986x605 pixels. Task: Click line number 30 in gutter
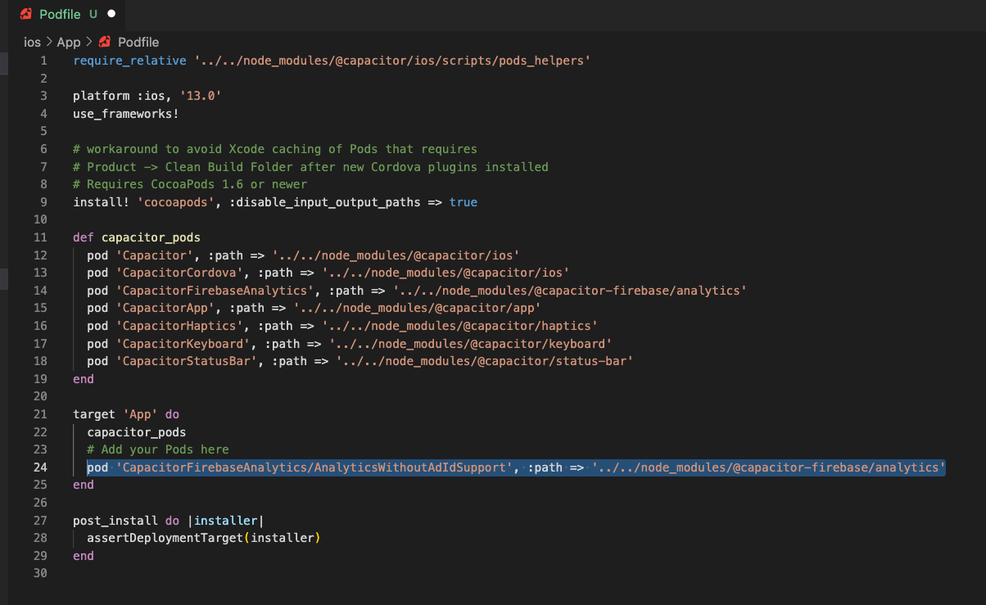[x=41, y=573]
